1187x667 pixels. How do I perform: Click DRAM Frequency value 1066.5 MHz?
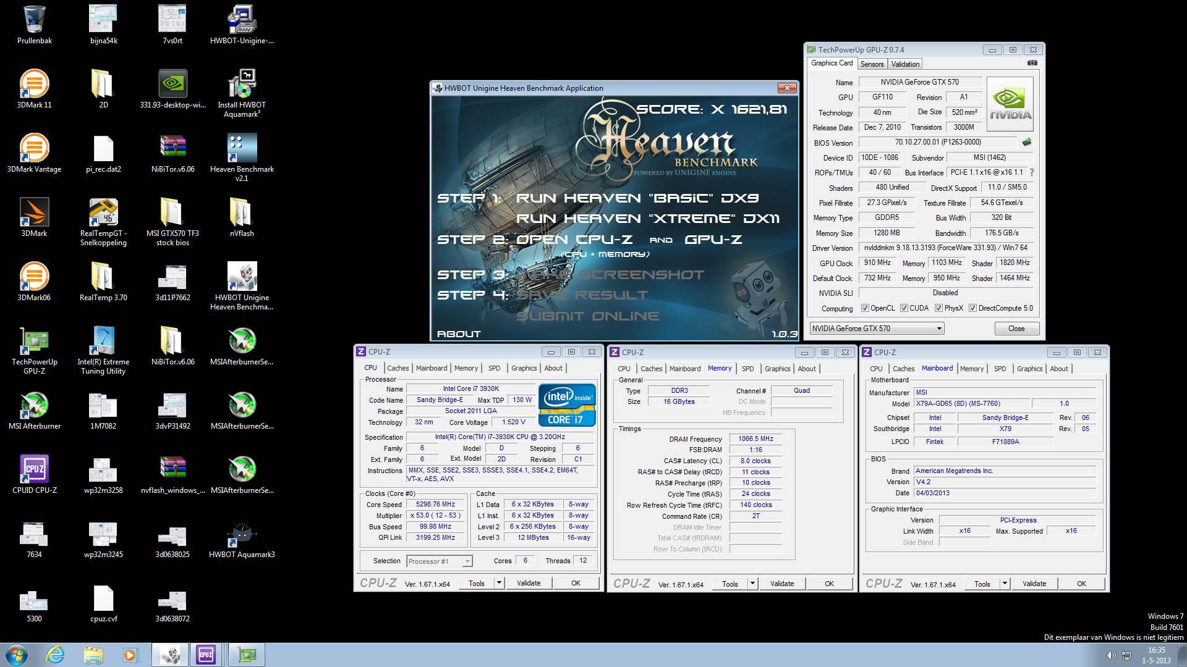point(755,439)
